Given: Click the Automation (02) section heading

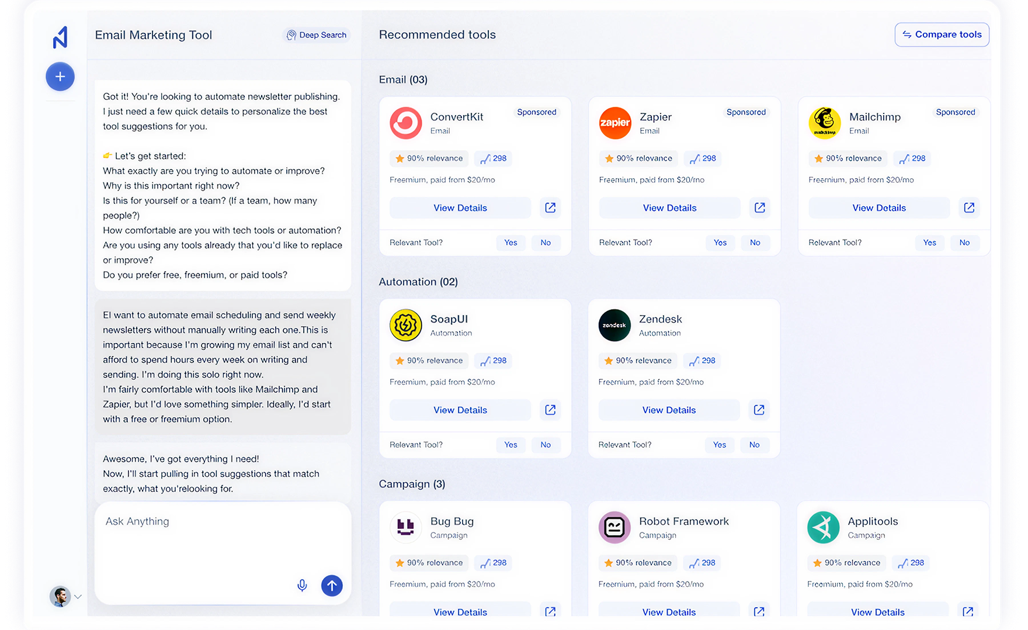Looking at the screenshot, I should pyautogui.click(x=418, y=282).
